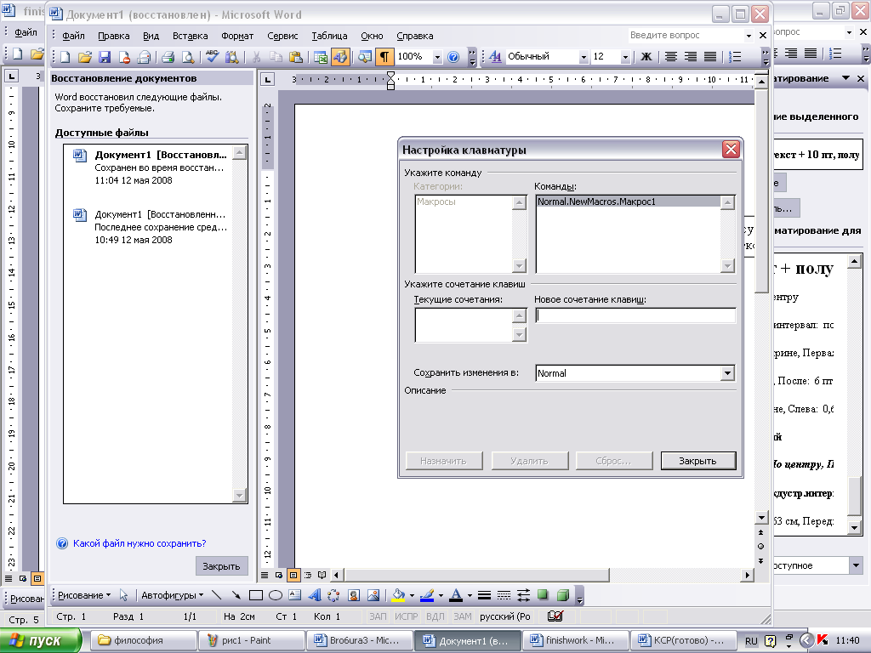Toggle the Drawing toolbar button

pos(340,57)
